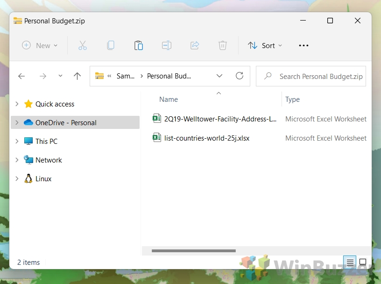Expand the OneDrive - Personal node
381x284 pixels.
17,122
